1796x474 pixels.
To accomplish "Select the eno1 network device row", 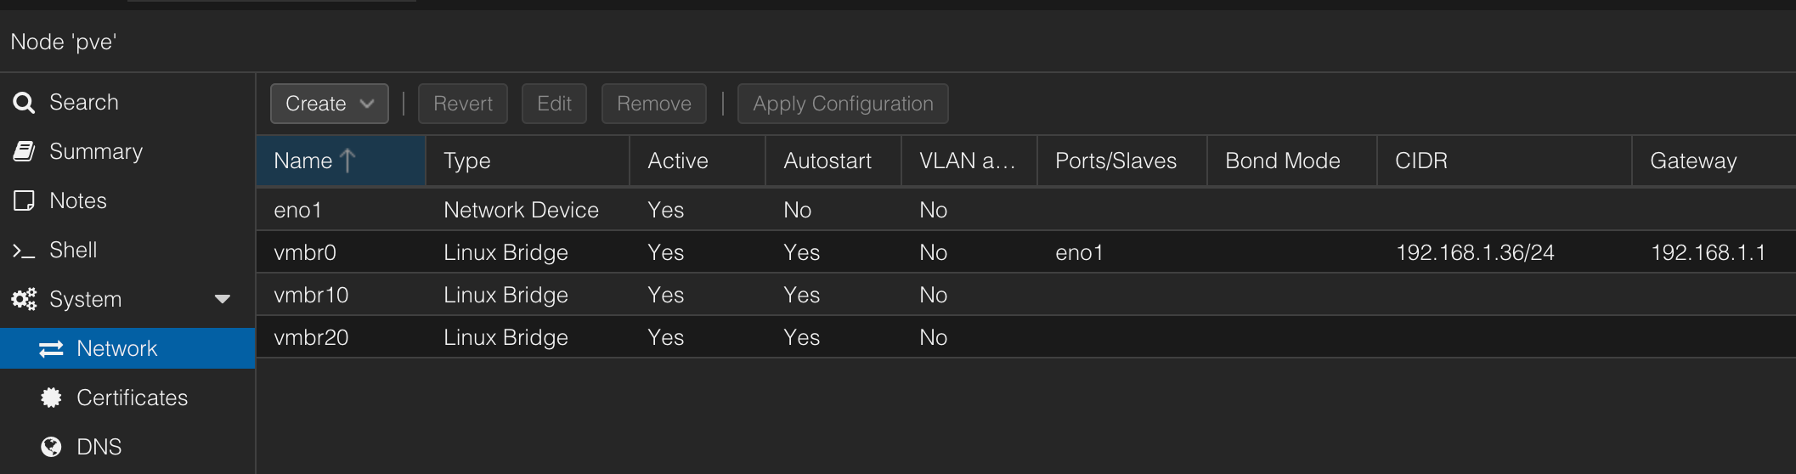I will (297, 210).
